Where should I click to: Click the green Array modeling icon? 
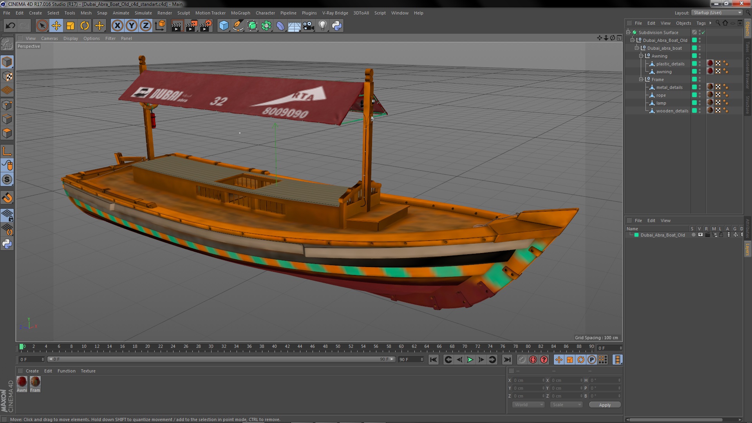click(x=266, y=26)
